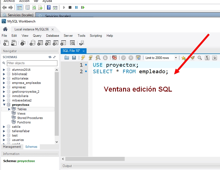The width and height of the screenshot is (220, 170).
Task: Open the Query menu
Action: click(37, 36)
